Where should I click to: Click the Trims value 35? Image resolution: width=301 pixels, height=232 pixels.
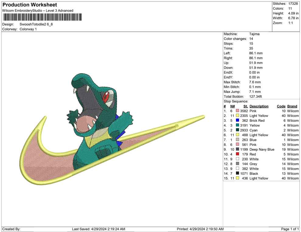pyautogui.click(x=251, y=48)
